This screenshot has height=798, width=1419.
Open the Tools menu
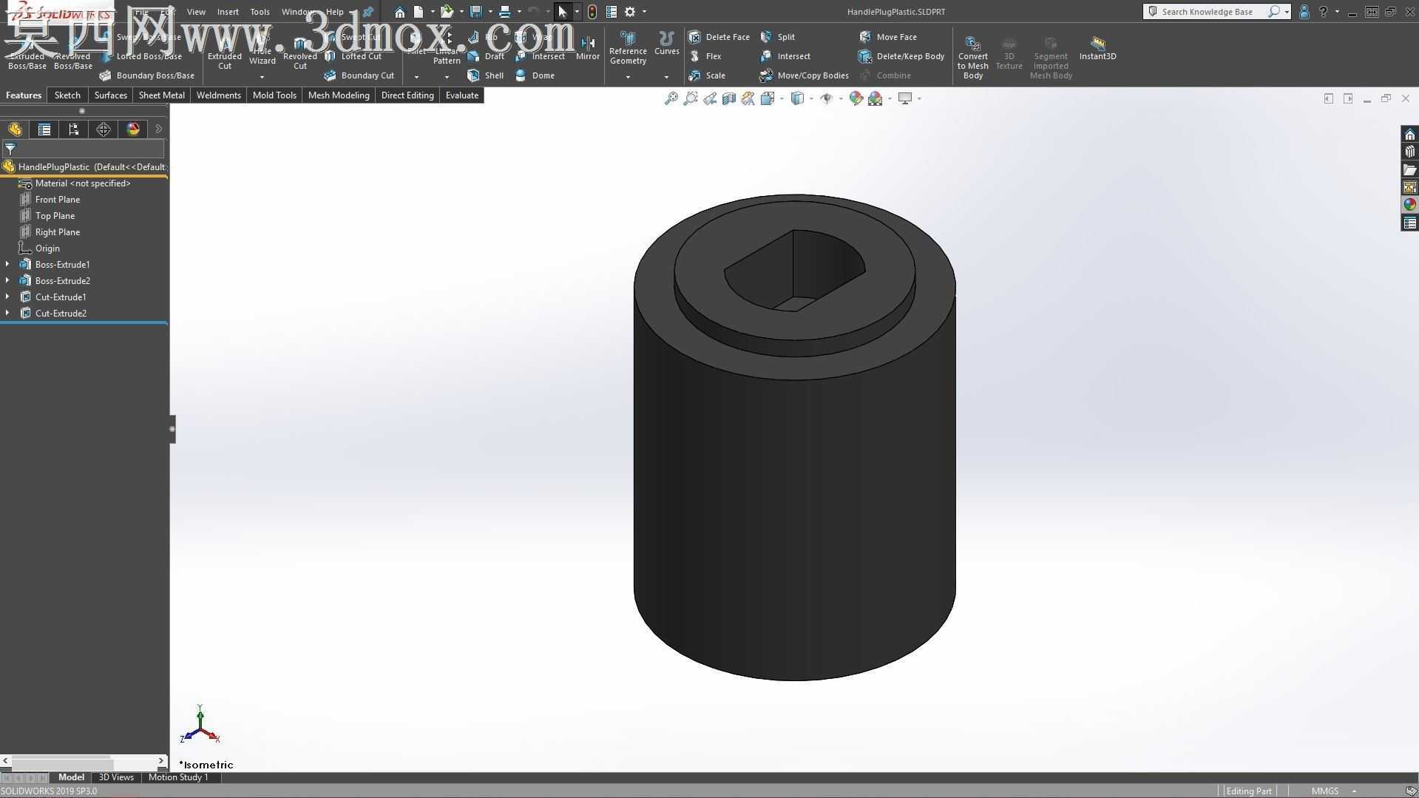click(260, 12)
